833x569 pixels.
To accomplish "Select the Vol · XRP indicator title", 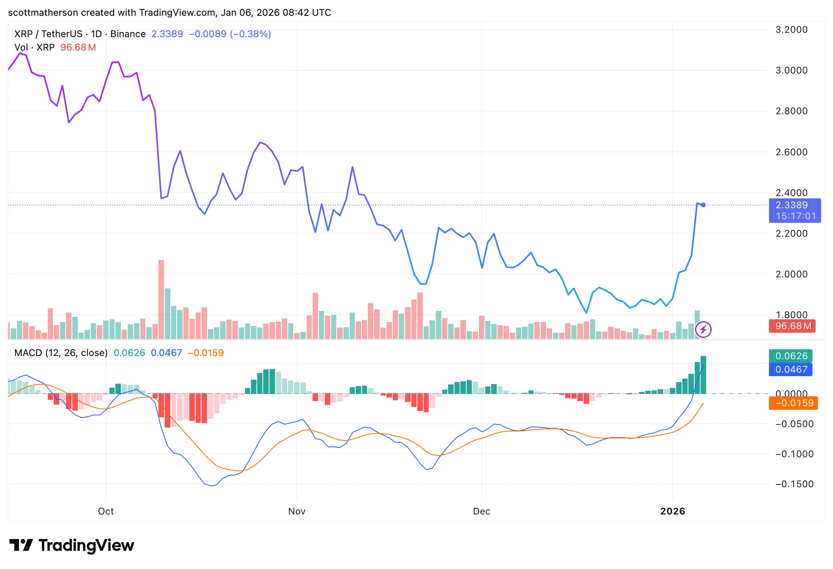I will [35, 47].
